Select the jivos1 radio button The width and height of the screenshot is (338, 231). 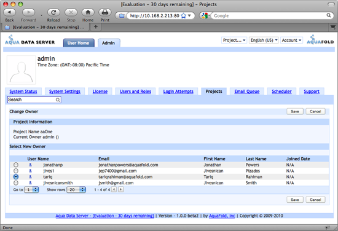click(x=16, y=171)
